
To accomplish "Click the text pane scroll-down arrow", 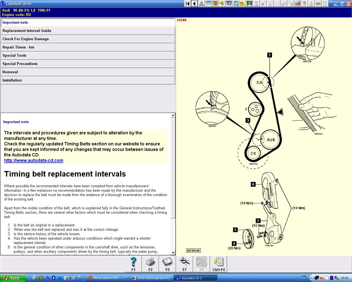I will [x=173, y=253].
